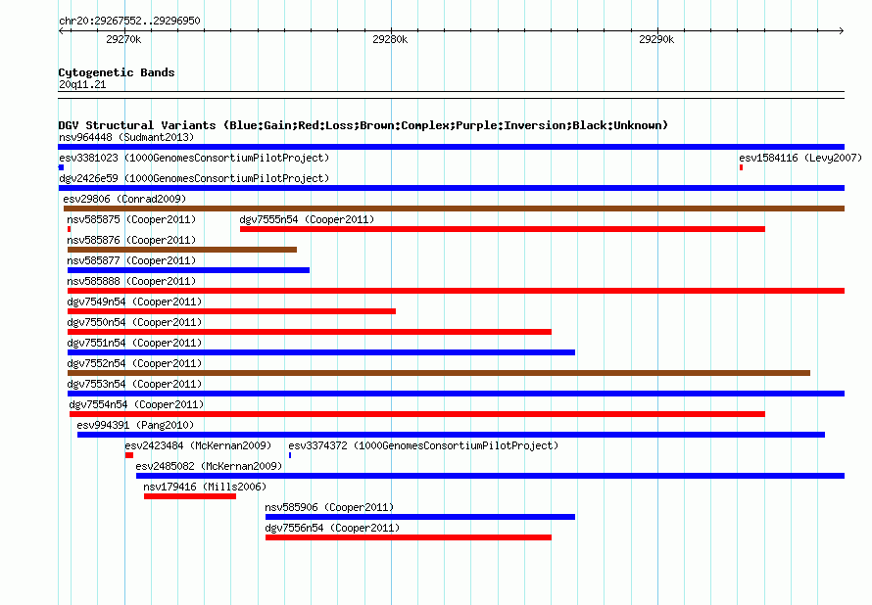Screen dimensions: 872x605
Task: Click the esv3374372 (1000GenomesConsortiumPilotProject) label
Action: pos(423,445)
